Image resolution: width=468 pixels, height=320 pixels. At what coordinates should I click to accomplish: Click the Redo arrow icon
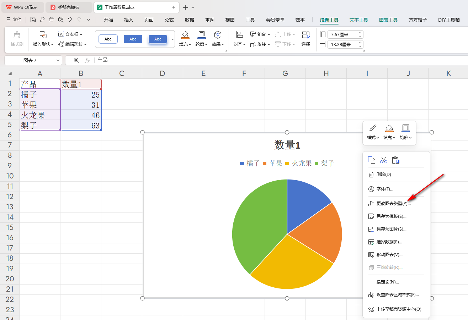click(79, 20)
